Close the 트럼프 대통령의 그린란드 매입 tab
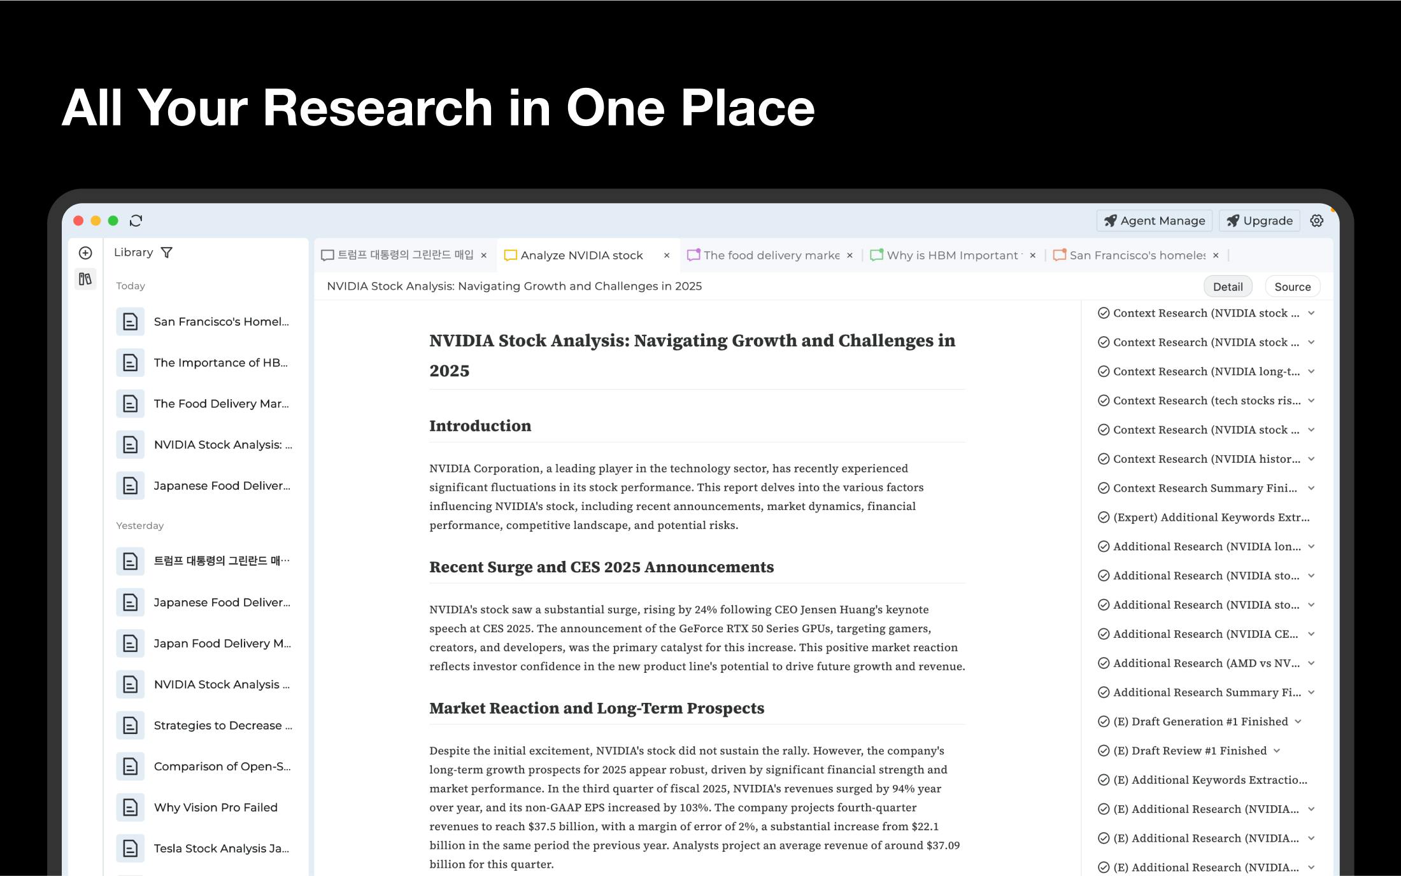 point(484,255)
